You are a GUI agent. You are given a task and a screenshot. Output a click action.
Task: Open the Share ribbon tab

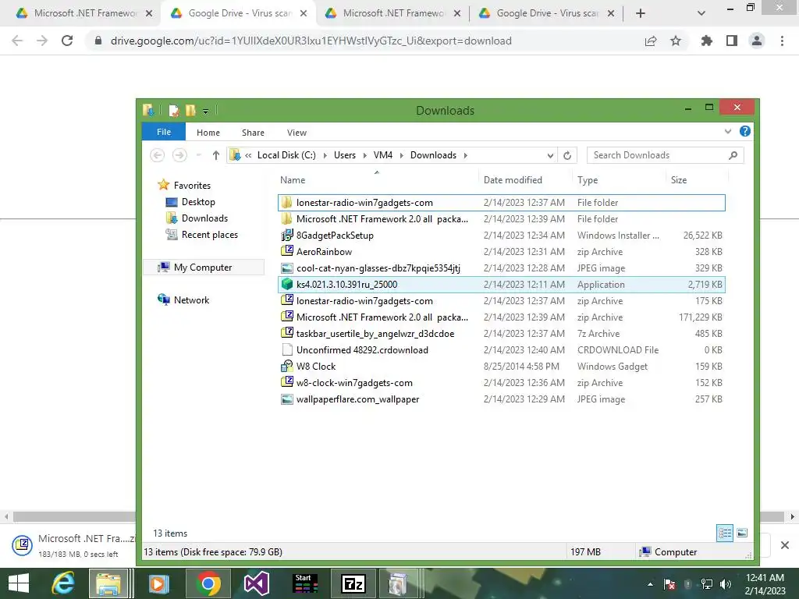pyautogui.click(x=253, y=133)
